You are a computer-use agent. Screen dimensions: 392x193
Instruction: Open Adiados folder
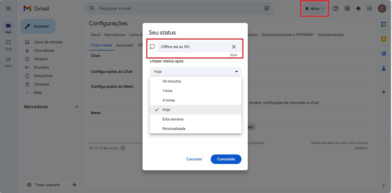[41, 59]
